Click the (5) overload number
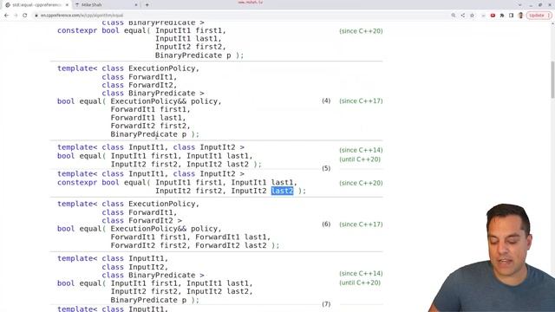 (x=326, y=168)
